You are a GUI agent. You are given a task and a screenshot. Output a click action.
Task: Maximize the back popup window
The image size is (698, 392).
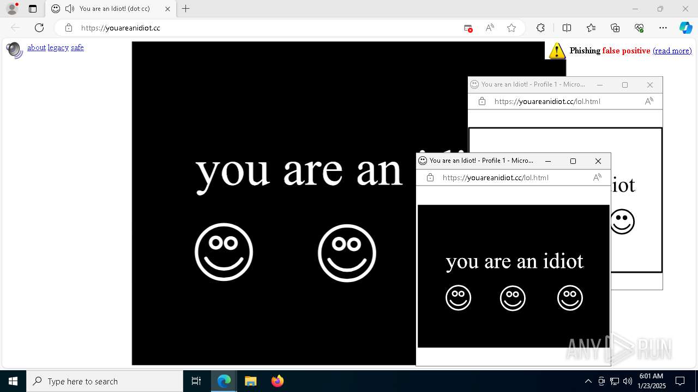pos(625,84)
